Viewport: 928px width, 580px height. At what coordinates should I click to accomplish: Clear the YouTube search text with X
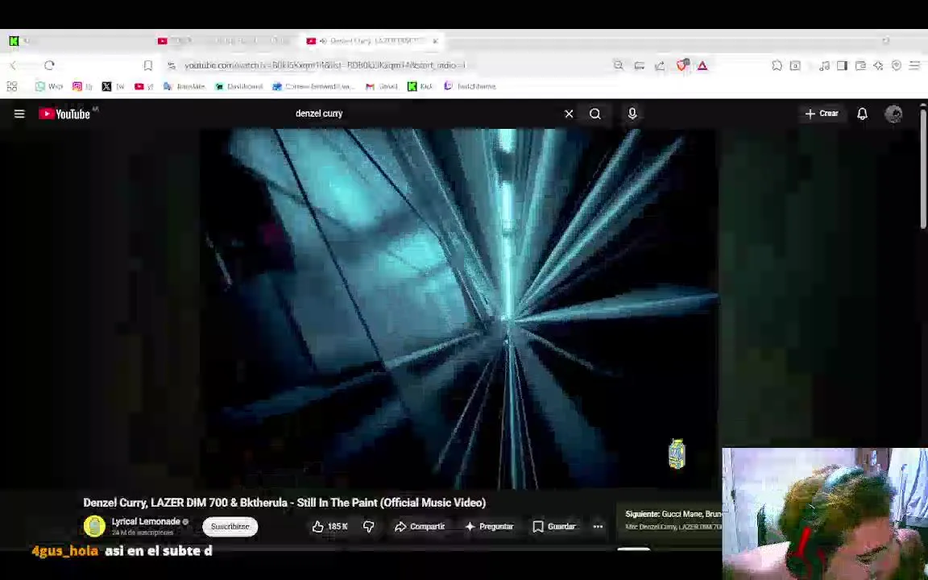569,114
